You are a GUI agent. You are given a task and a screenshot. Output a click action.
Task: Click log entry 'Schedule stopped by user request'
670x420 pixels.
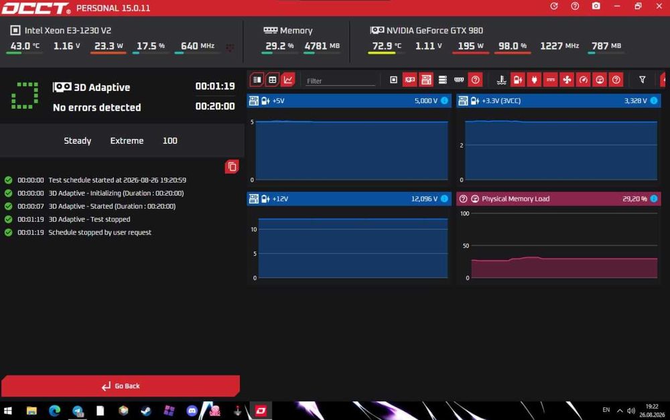point(100,232)
